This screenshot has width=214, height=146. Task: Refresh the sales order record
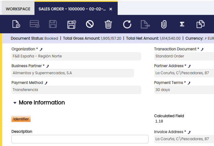(x=127, y=24)
